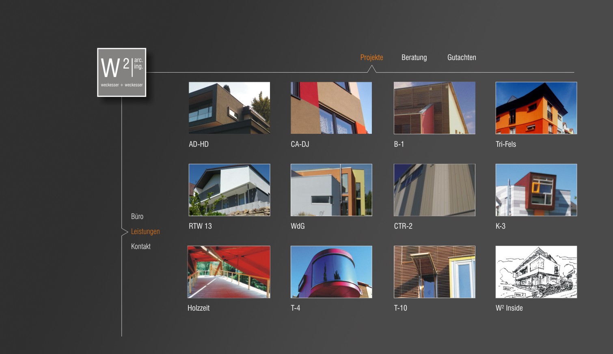613x354 pixels.
Task: Click the W² Inside text link
Action: point(509,308)
